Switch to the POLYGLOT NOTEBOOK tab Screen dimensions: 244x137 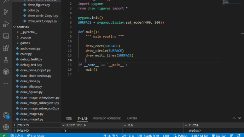(107, 118)
